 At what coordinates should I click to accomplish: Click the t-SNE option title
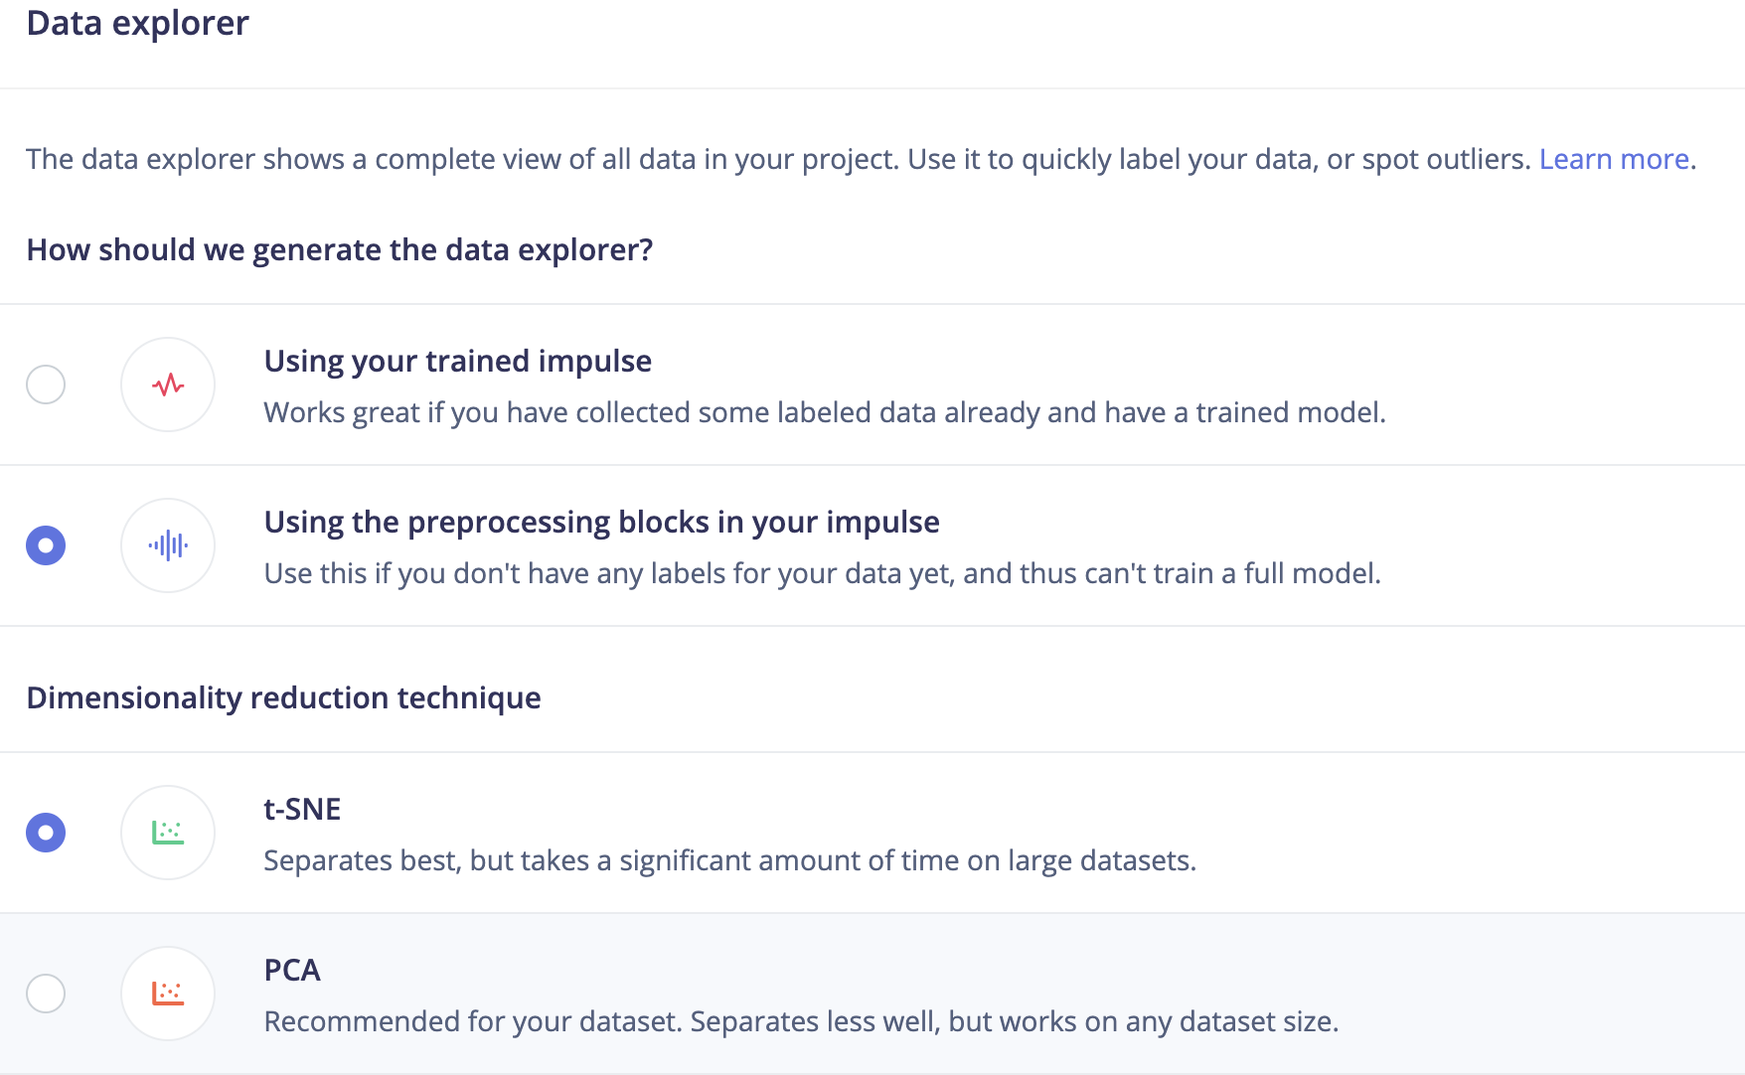[x=302, y=809]
